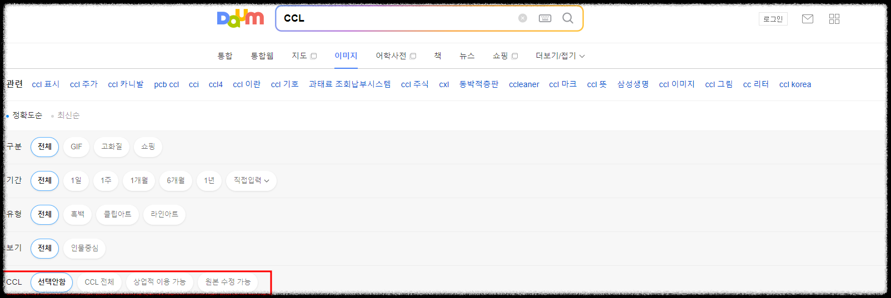Filter image type to 클립아트
Image resolution: width=891 pixels, height=298 pixels.
click(x=118, y=215)
